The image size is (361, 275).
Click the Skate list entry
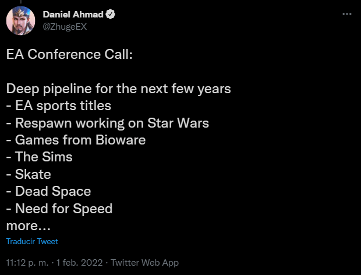click(x=29, y=174)
